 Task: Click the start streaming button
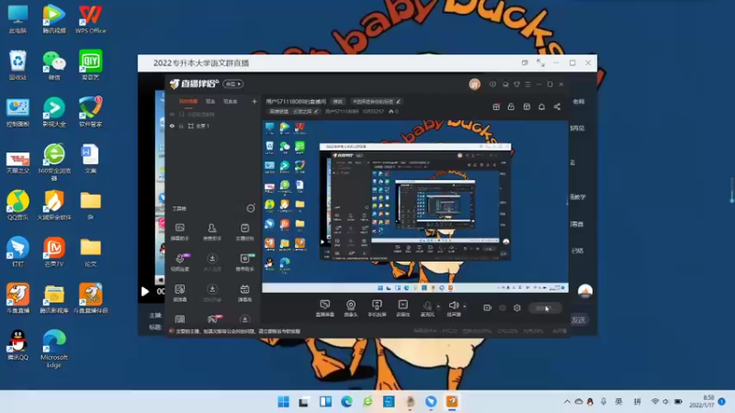(x=545, y=307)
